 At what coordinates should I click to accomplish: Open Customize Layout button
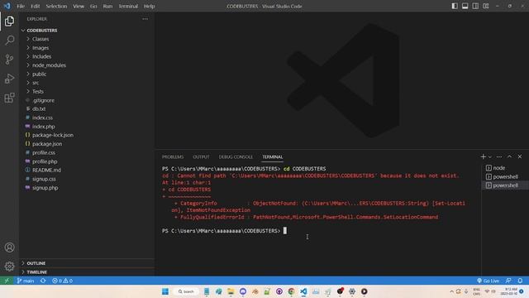[x=486, y=6]
